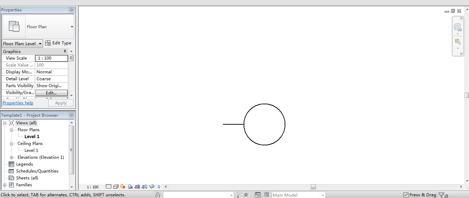The image size is (469, 198).
Task: Open the Floor Plan type selector dropdown
Action: tap(72, 27)
